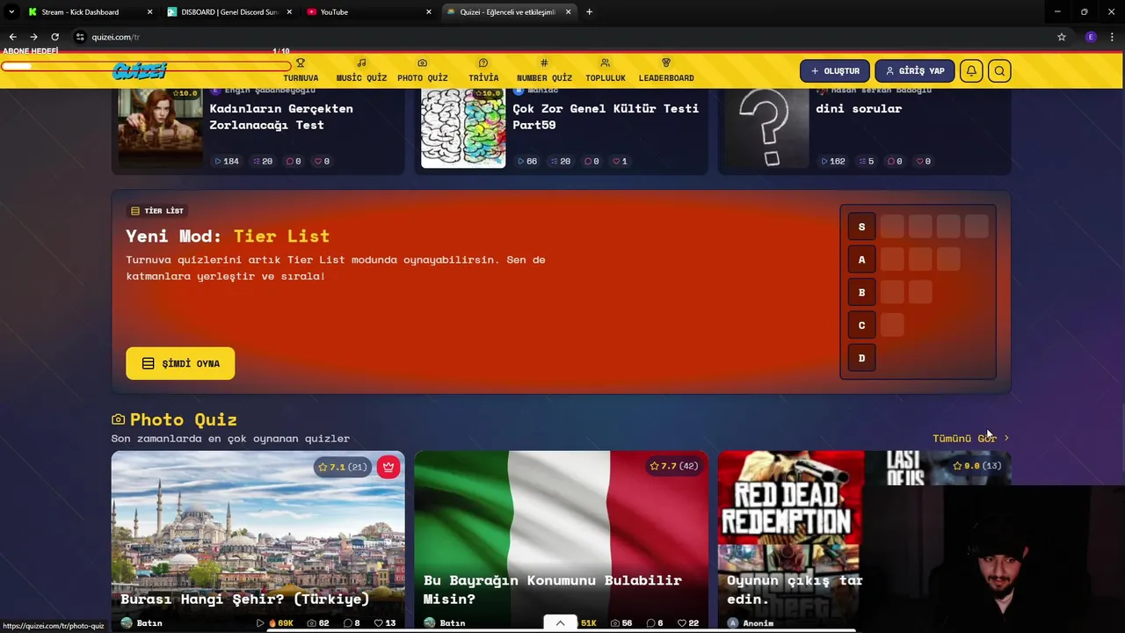Click the heart count 13 on Istanbul card
This screenshot has width=1125, height=633.
(385, 623)
